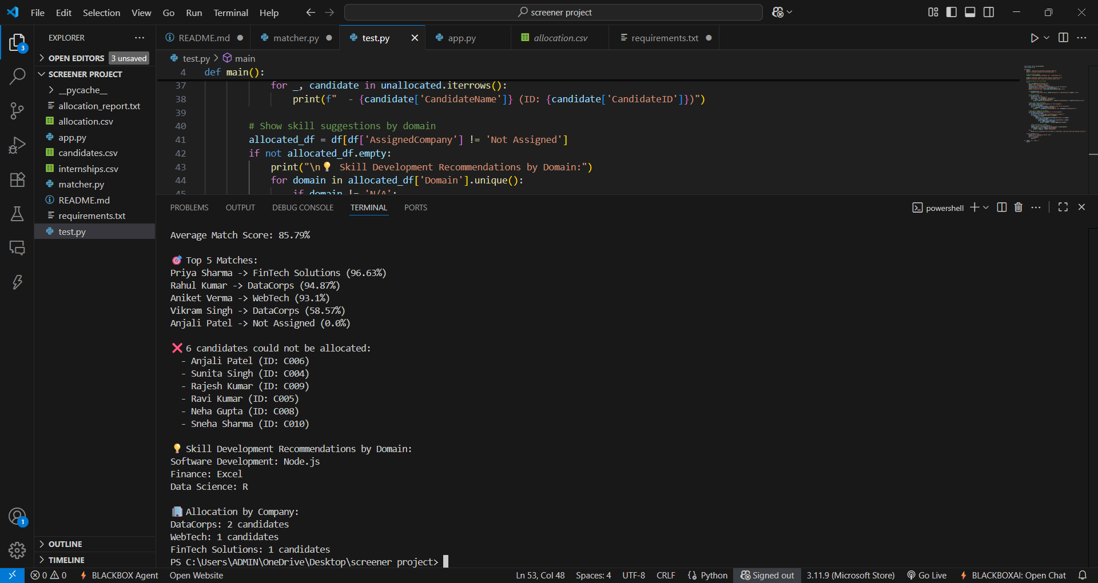The image size is (1098, 583).
Task: Open the Search view in activity bar
Action: click(17, 76)
